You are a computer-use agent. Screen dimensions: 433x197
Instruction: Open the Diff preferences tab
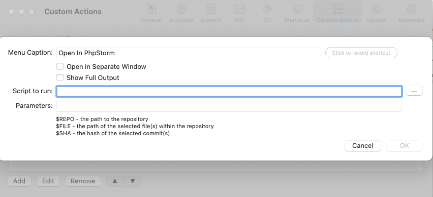pos(239,13)
